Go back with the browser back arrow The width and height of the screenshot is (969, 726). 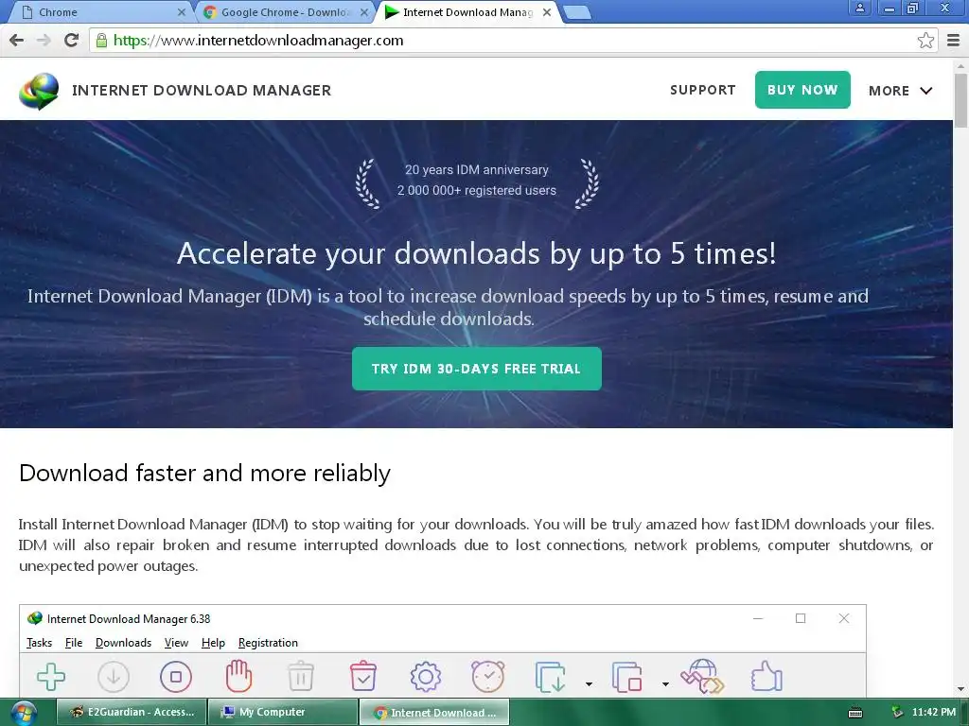17,40
